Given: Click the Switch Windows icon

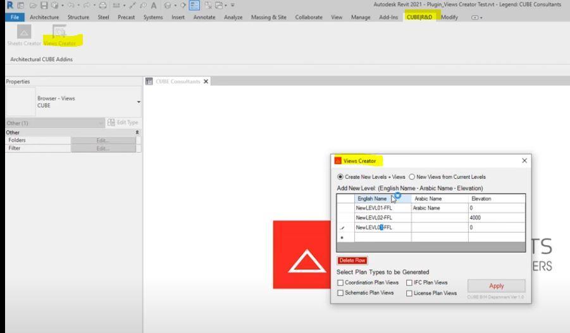Looking at the screenshot, I should [219, 6].
